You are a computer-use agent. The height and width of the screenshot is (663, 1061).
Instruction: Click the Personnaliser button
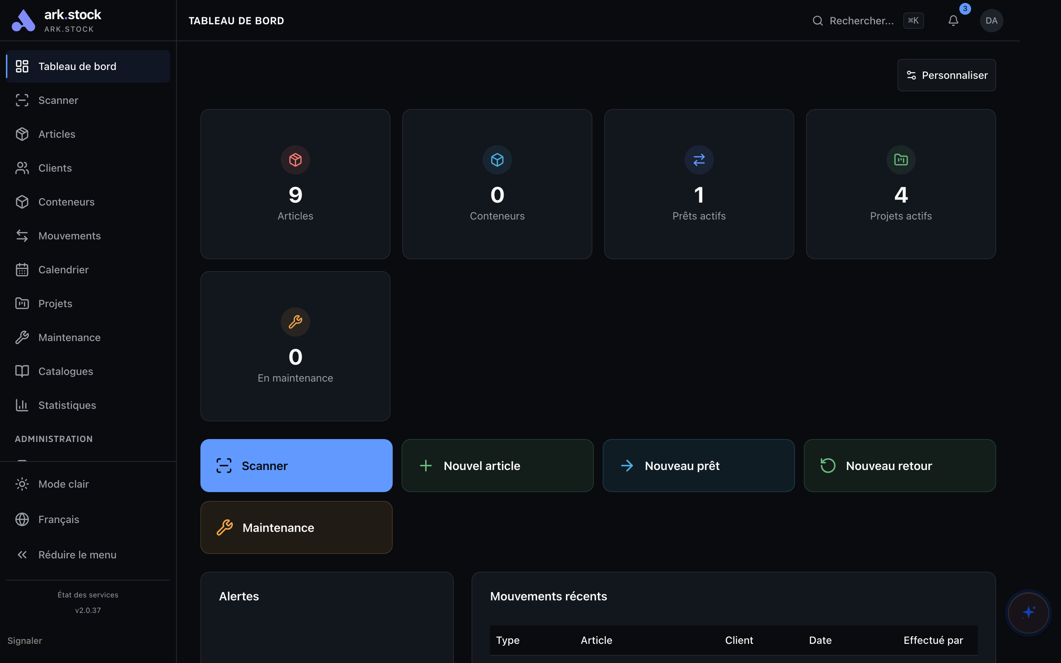(x=946, y=75)
